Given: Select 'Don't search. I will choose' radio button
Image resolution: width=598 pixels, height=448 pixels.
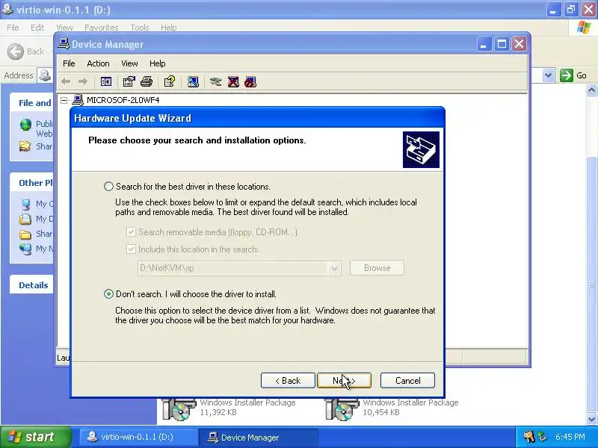Looking at the screenshot, I should pyautogui.click(x=108, y=293).
